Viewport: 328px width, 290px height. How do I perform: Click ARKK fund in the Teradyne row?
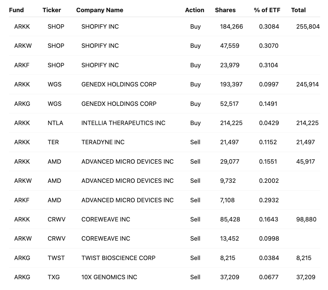pyautogui.click(x=22, y=142)
